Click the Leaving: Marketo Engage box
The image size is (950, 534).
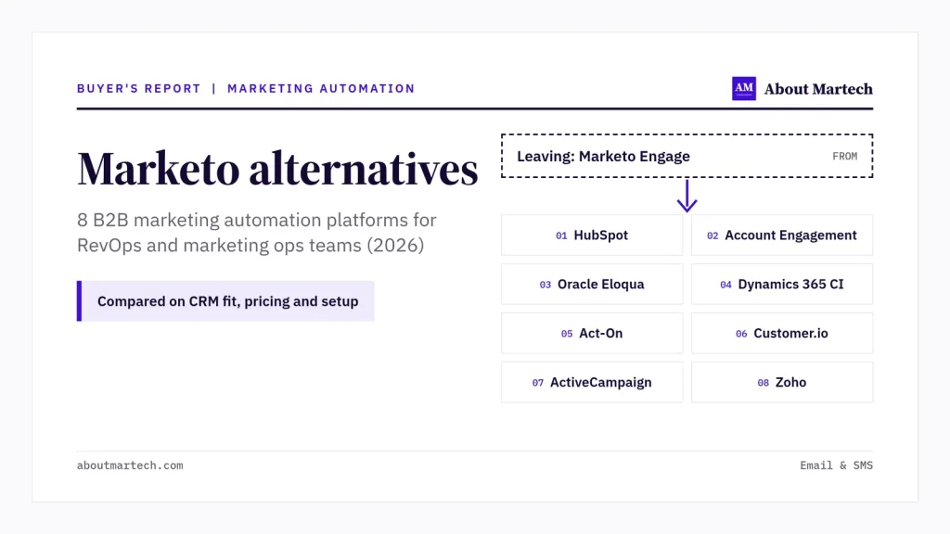click(687, 156)
